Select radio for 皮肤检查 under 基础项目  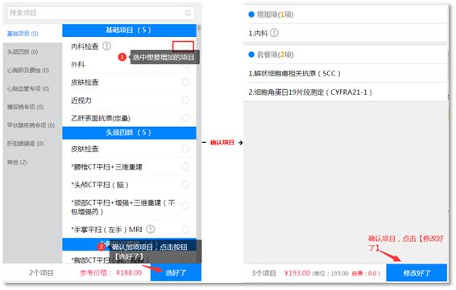(185, 82)
